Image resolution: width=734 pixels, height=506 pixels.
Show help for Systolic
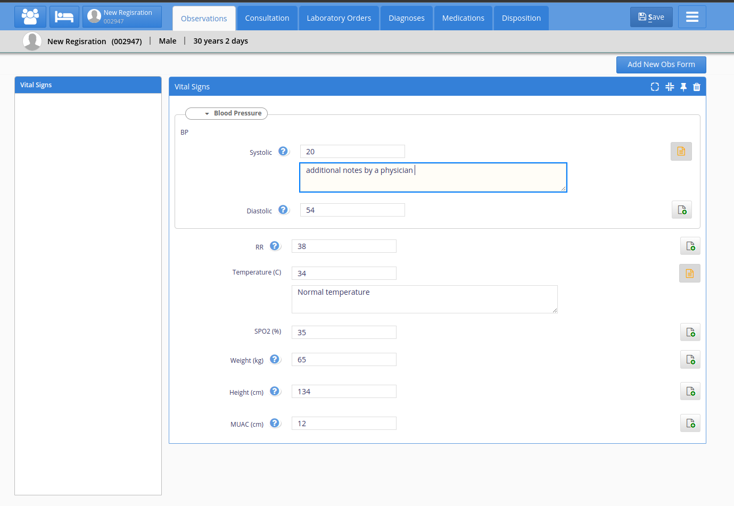point(284,151)
